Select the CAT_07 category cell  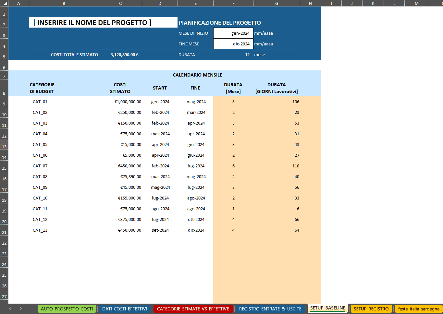tap(40, 166)
